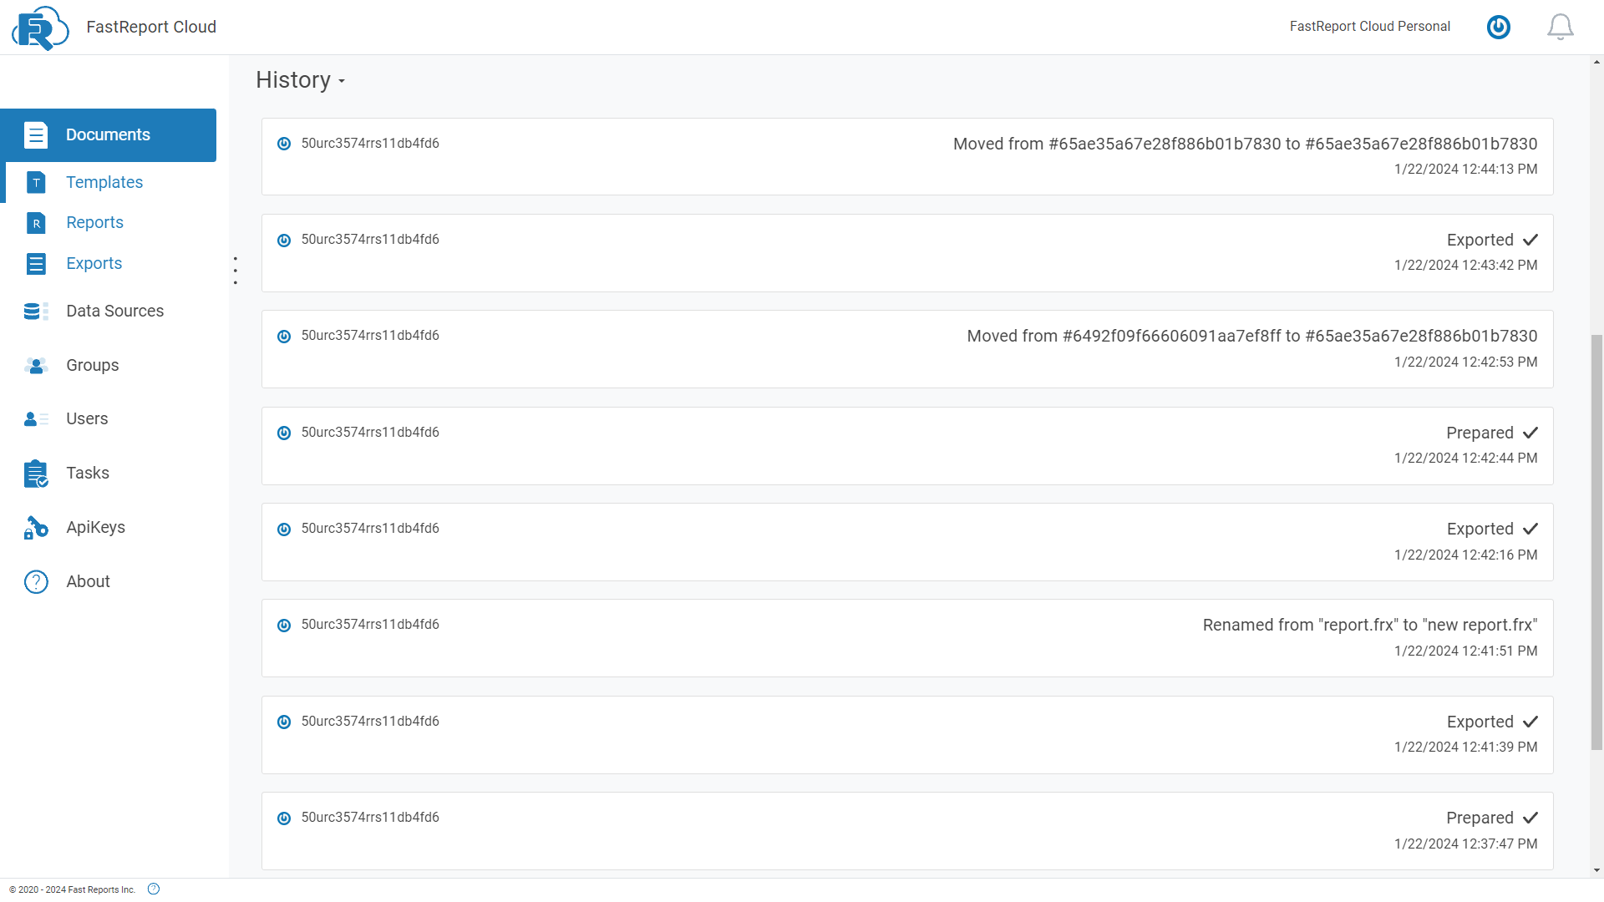Click the account power icon near Personal workspace
Screen dimensions: 1604x902
point(1498,27)
